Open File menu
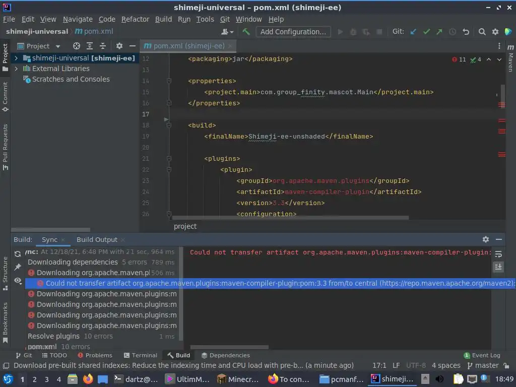 tap(9, 20)
